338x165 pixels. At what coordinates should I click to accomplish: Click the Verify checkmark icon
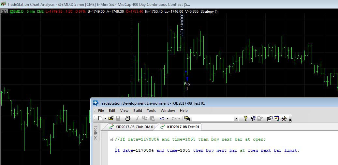point(260,118)
